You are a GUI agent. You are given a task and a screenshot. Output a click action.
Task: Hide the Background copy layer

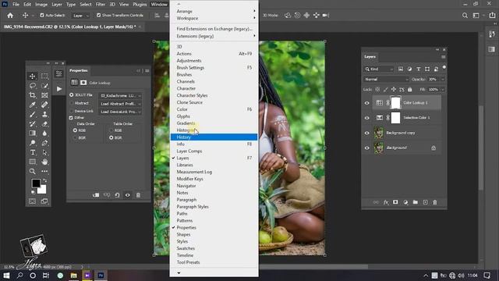(366, 133)
